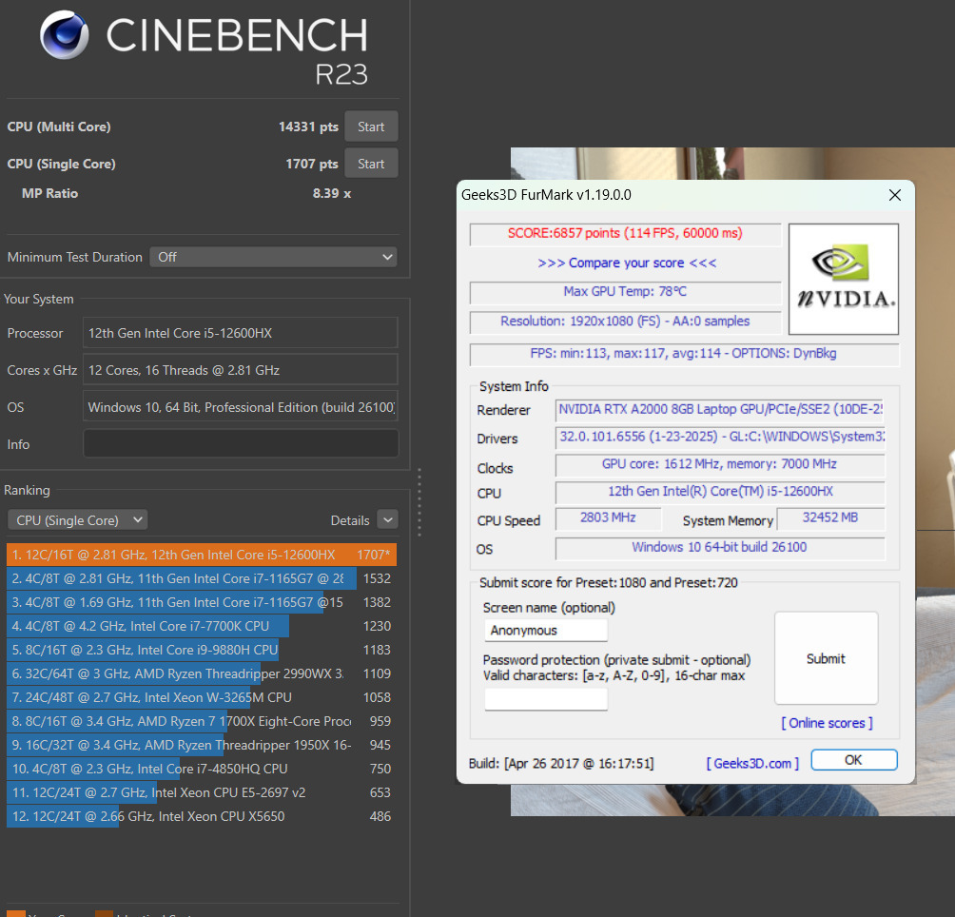Image resolution: width=955 pixels, height=917 pixels.
Task: Select ranking row 7 Xeon W-3265M
Action: tap(202, 697)
